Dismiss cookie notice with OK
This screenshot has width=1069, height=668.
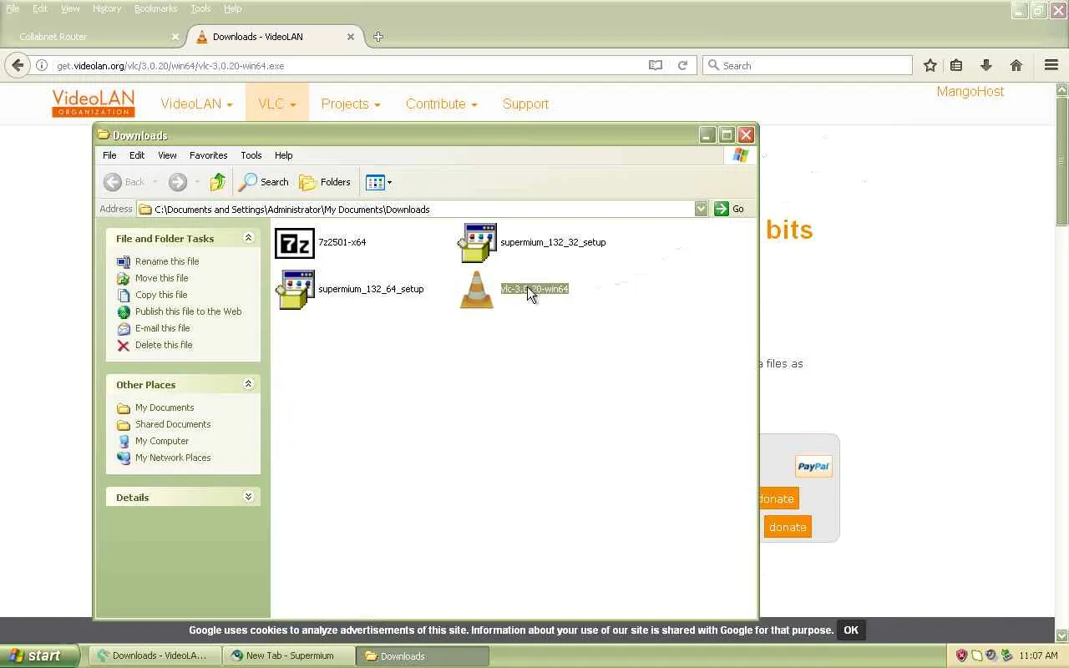(x=851, y=630)
